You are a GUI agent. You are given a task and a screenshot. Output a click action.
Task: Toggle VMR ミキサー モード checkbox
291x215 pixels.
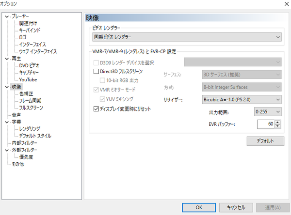96,90
